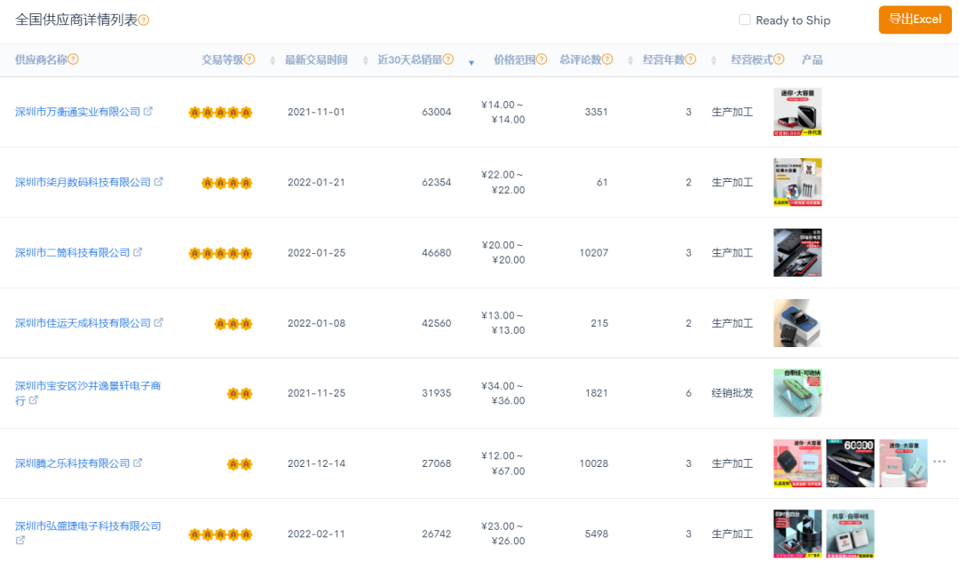This screenshot has width=959, height=561.
Task: Click product thumbnail in 深圳市万衡通实业有限公司 row
Action: click(797, 112)
